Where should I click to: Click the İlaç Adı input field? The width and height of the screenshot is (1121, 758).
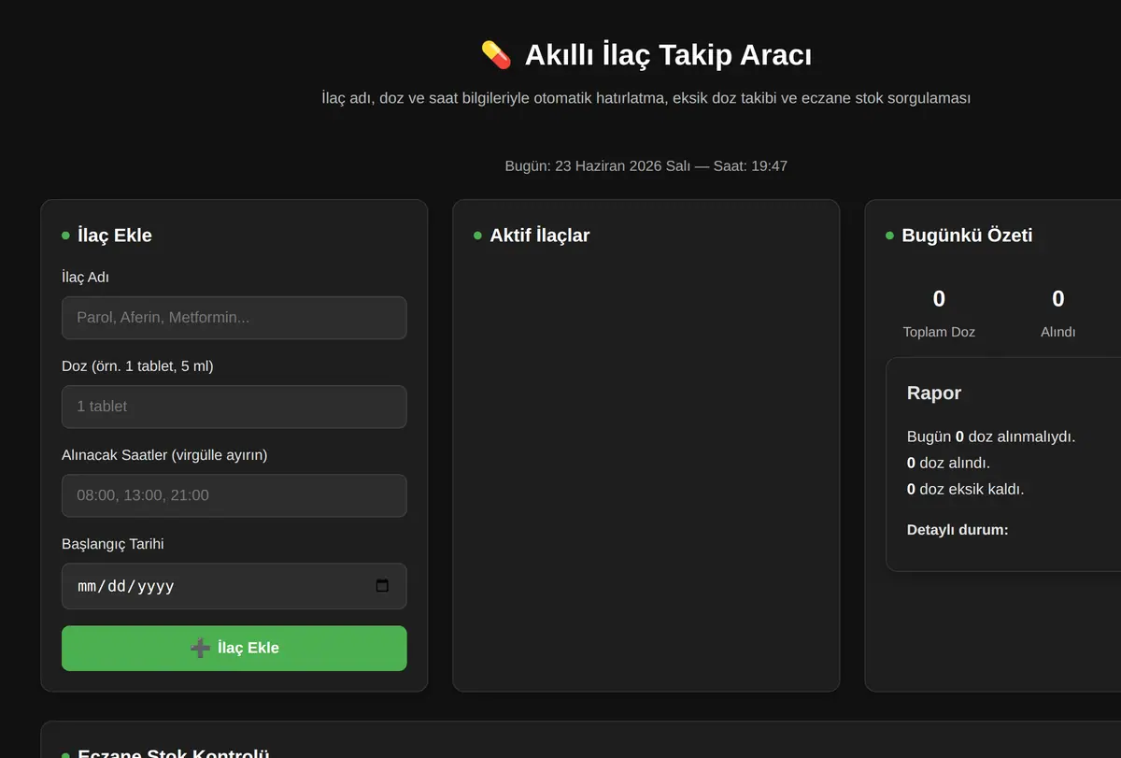[x=234, y=318]
